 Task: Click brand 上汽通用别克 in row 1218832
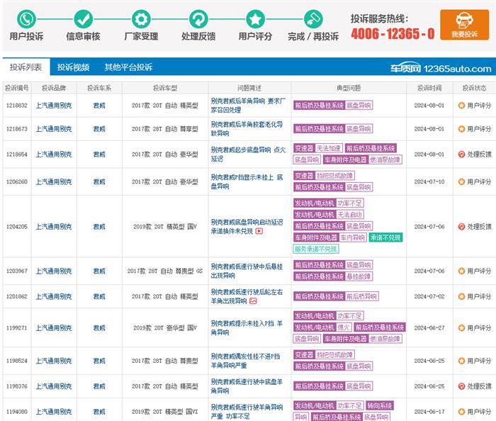54,106
